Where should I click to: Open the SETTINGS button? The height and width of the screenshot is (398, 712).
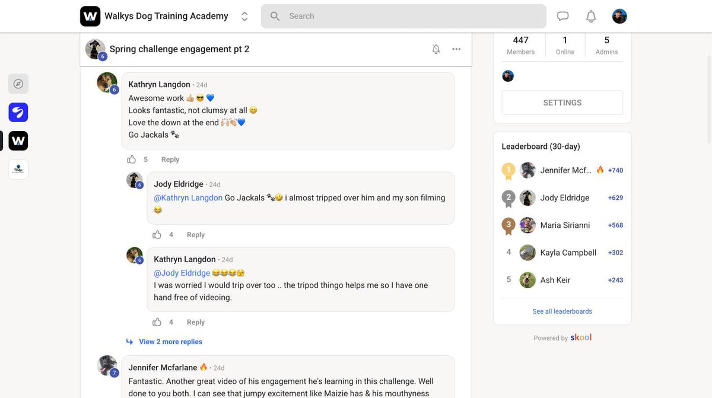pos(562,103)
